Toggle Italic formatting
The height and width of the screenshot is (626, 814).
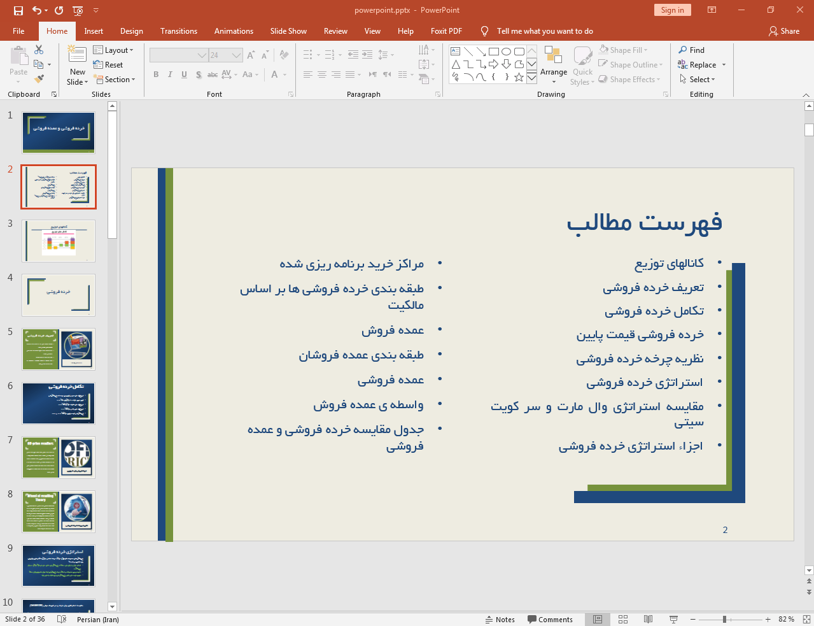point(170,75)
